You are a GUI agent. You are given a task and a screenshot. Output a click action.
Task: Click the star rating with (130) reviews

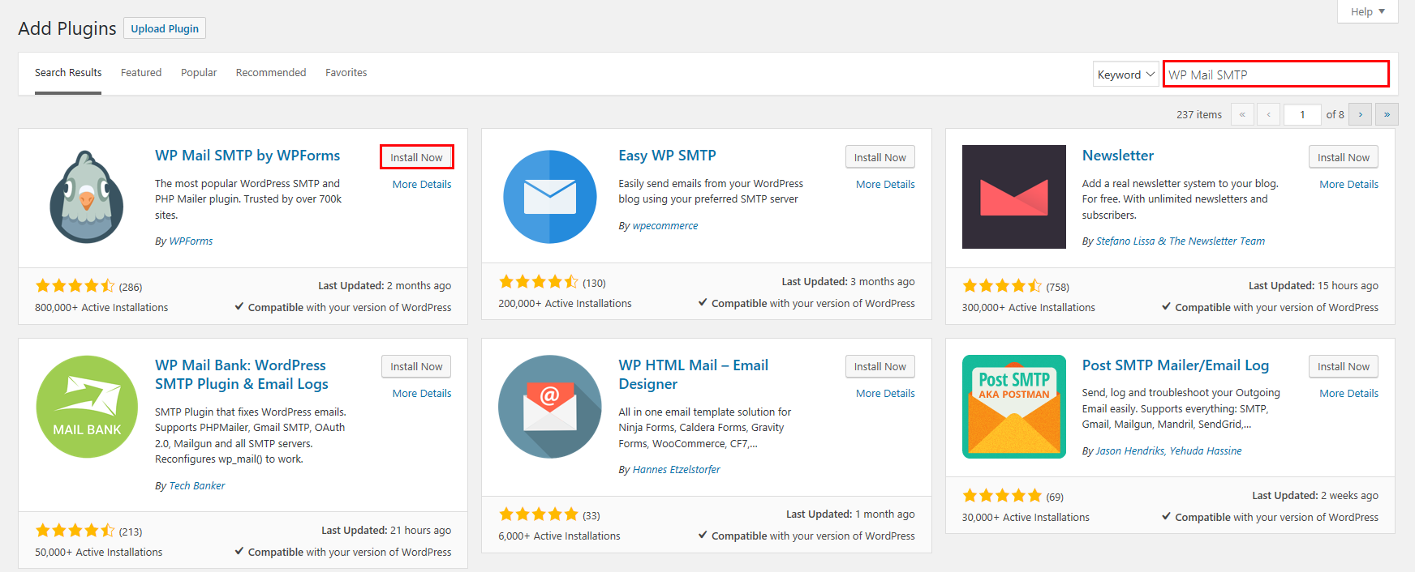pyautogui.click(x=539, y=282)
